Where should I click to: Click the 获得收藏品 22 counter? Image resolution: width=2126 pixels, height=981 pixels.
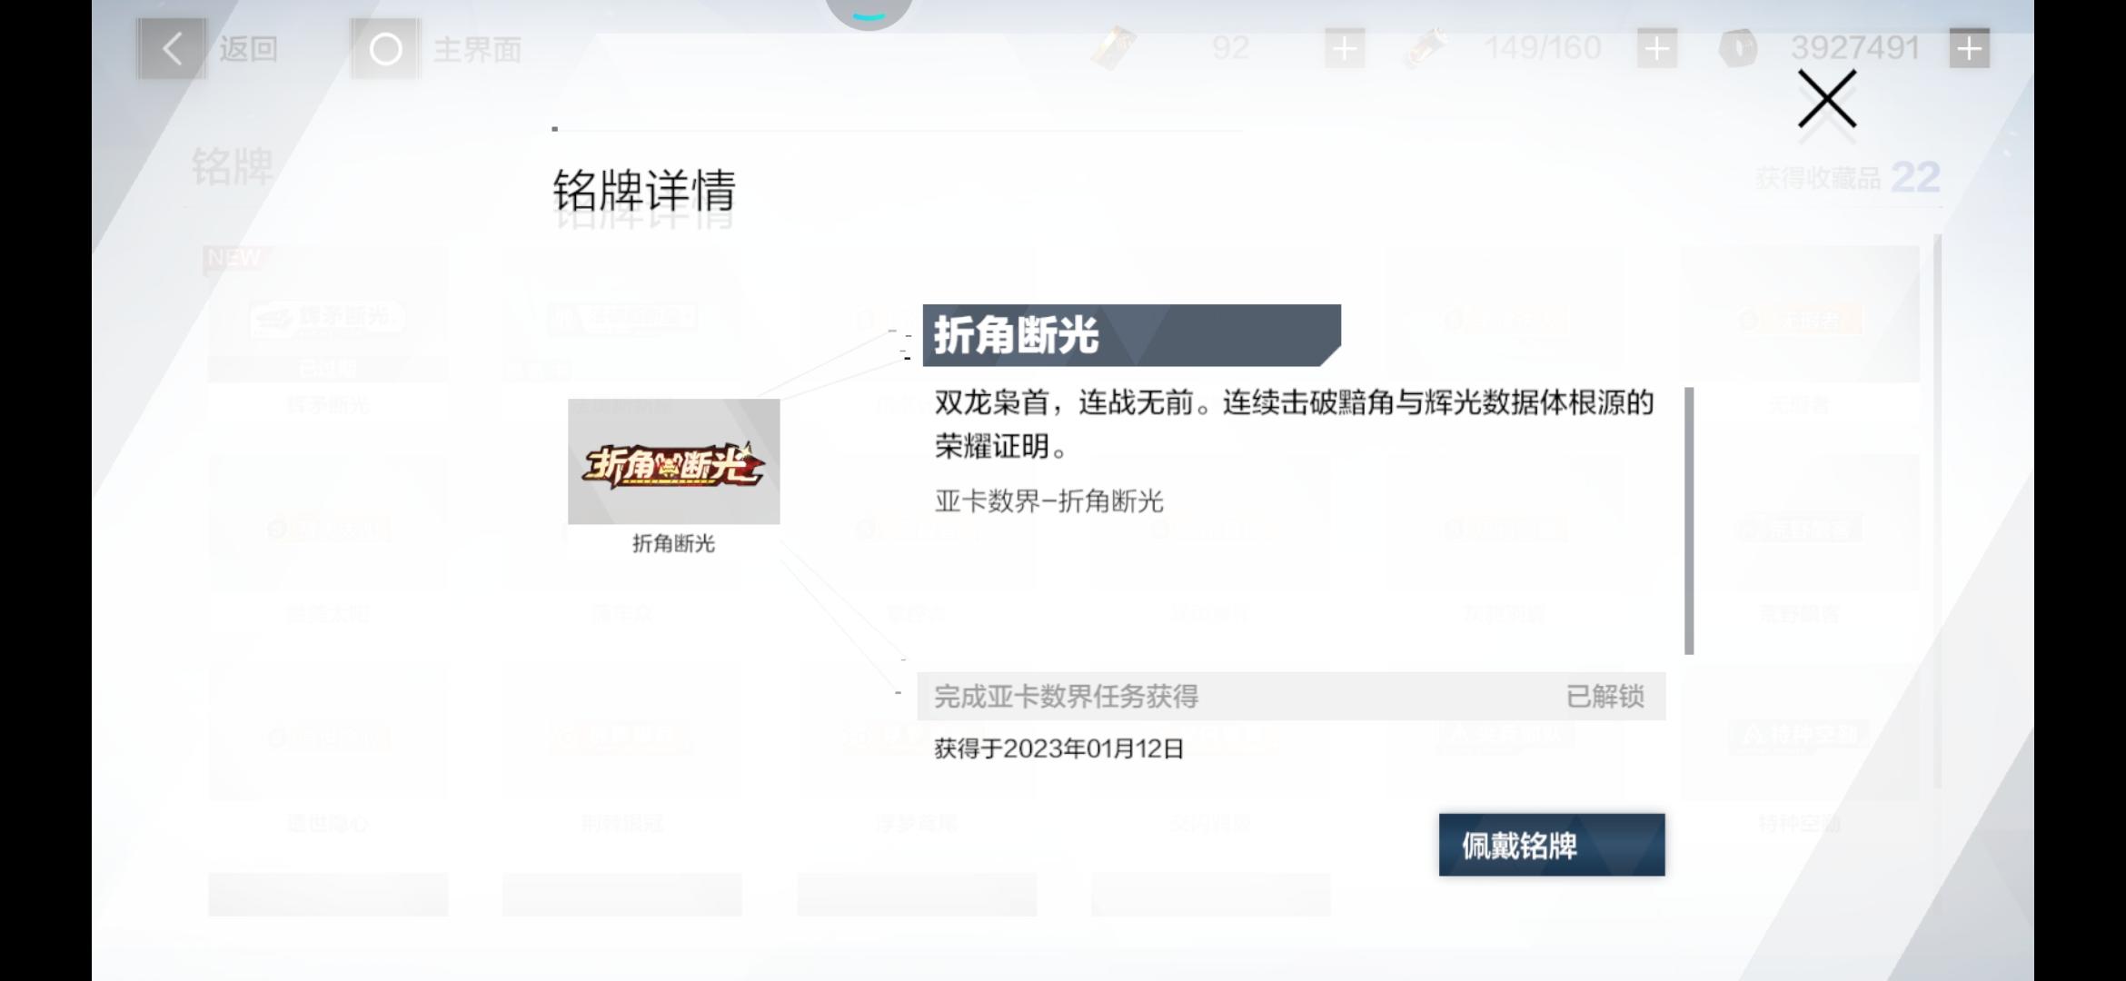pyautogui.click(x=1847, y=177)
